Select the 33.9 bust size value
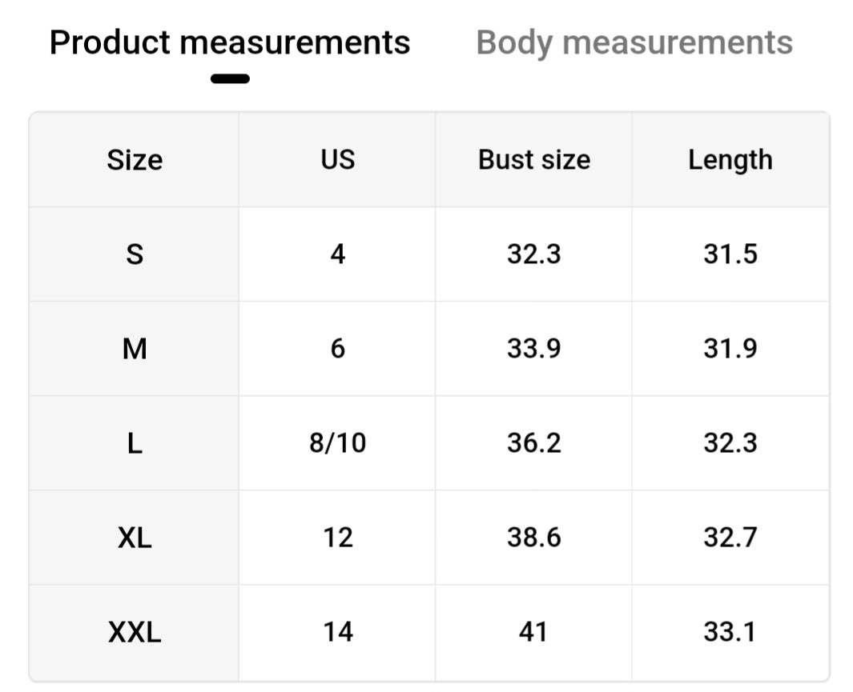Screen dimensions: 853x692 [x=533, y=349]
